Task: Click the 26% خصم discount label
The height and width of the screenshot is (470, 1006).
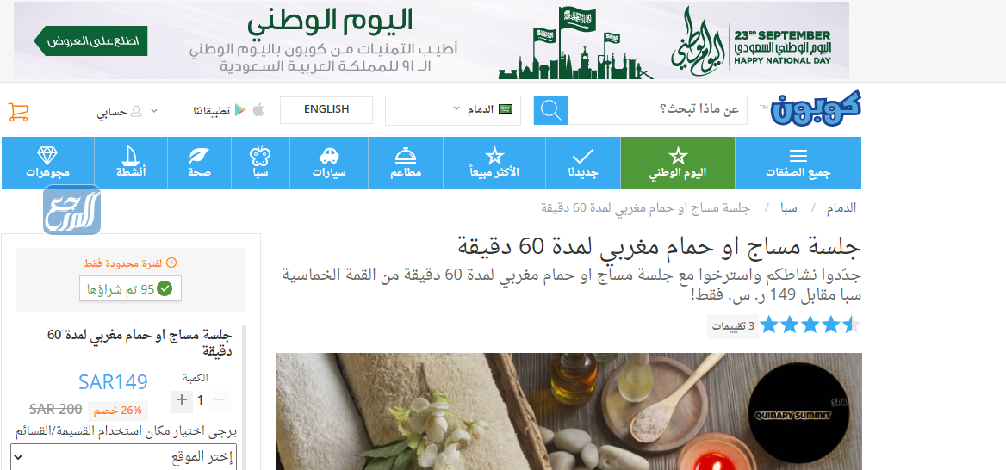Action: pyautogui.click(x=118, y=411)
